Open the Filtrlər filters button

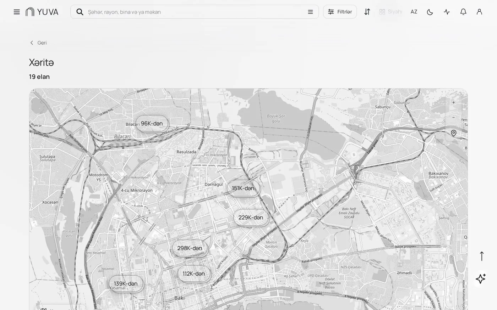(x=340, y=12)
